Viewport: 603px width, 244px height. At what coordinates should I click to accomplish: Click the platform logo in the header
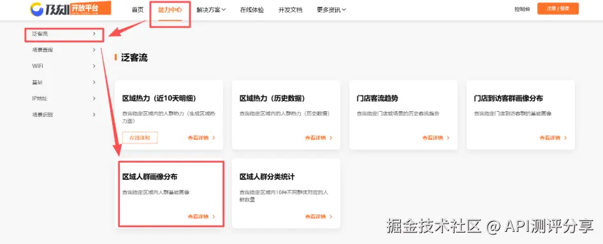(x=71, y=9)
